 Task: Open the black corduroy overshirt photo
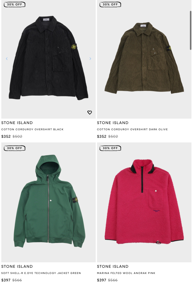click(x=49, y=58)
